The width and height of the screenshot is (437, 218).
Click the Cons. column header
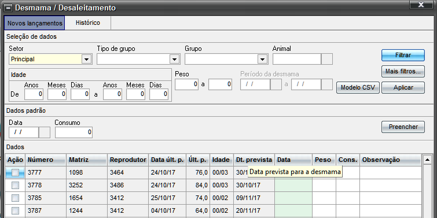348,160
